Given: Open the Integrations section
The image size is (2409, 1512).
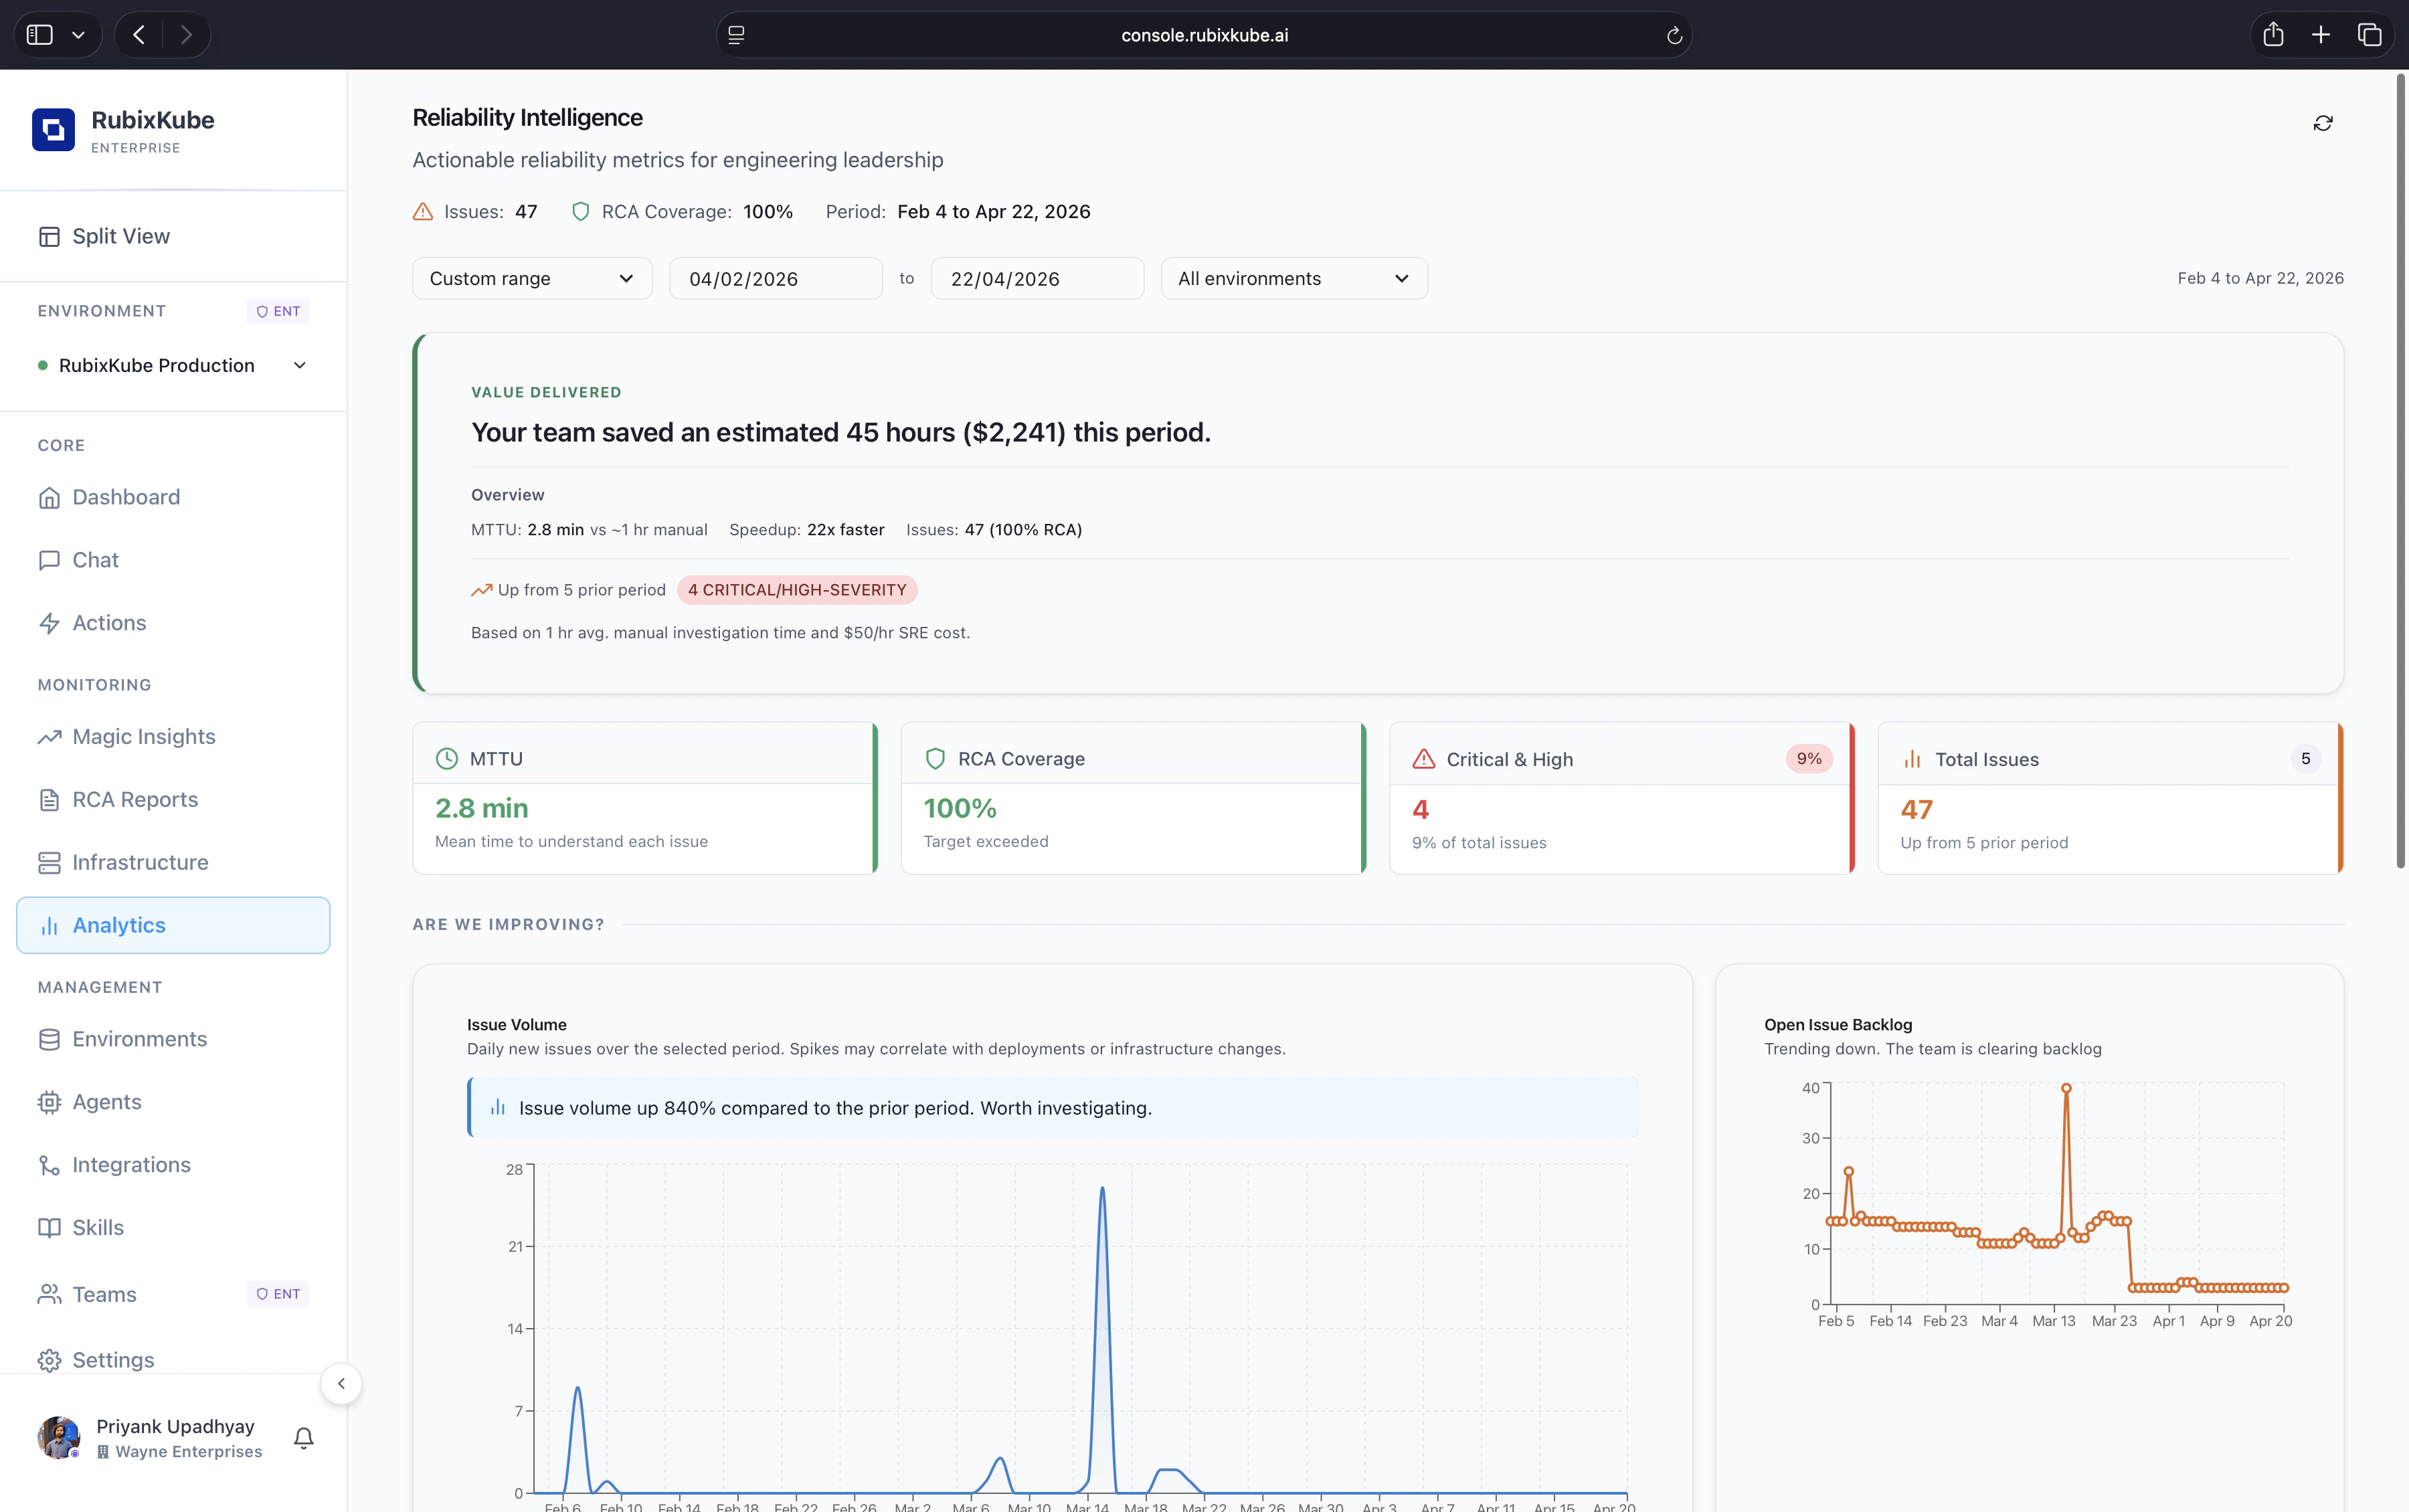Looking at the screenshot, I should click(131, 1164).
